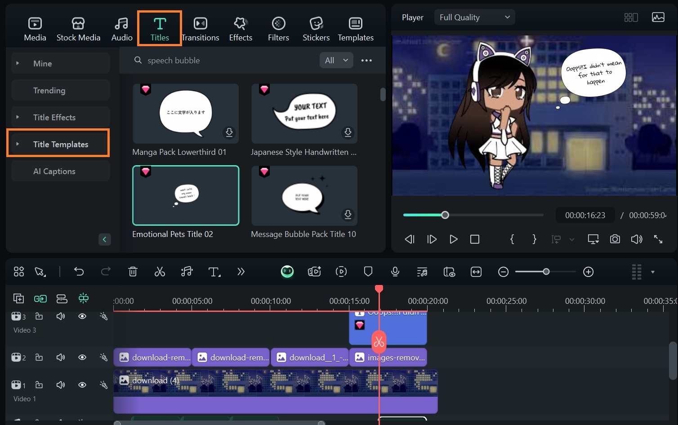Screen dimensions: 678x425
Task: Choose the timeline selection tool
Action: [x=40, y=272]
